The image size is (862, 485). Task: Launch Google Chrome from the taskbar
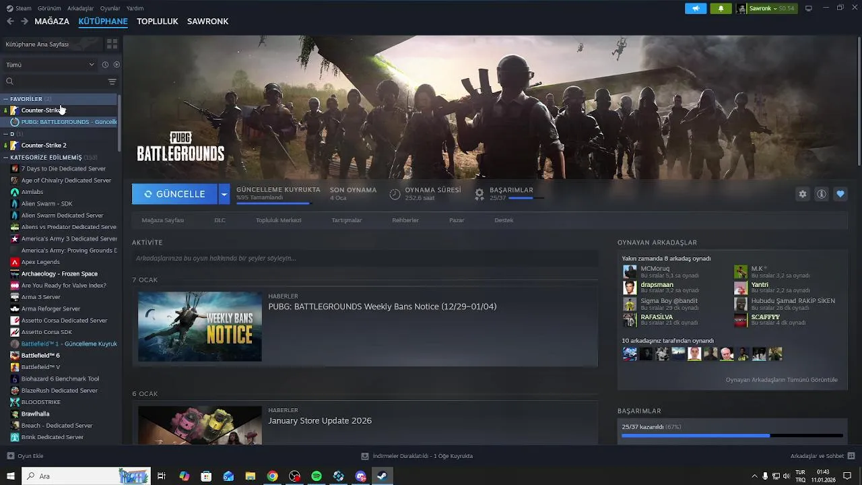272,476
